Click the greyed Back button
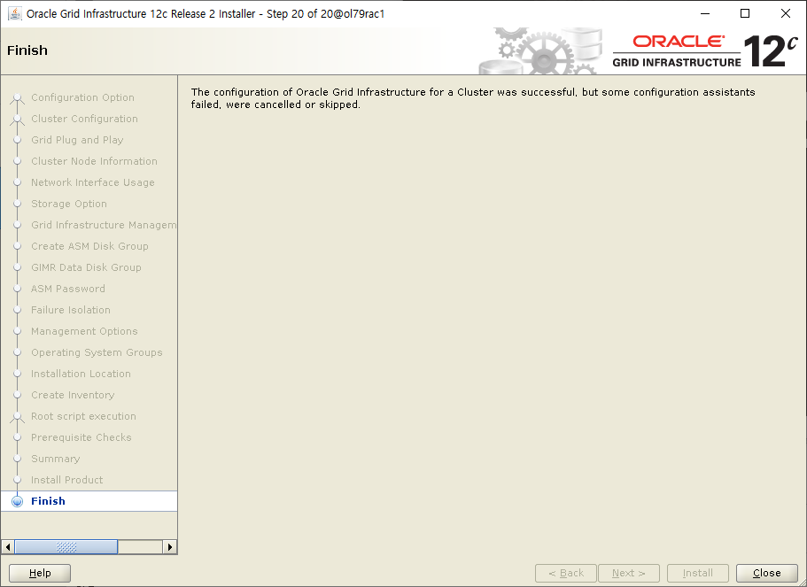Screen dimensions: 807x587 566,573
